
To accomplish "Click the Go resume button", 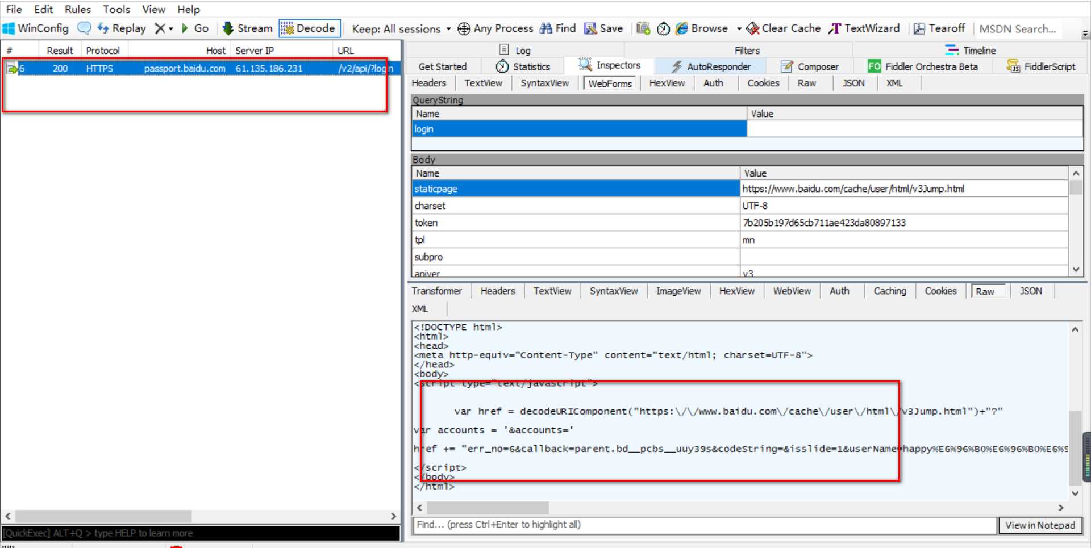I will pyautogui.click(x=195, y=28).
